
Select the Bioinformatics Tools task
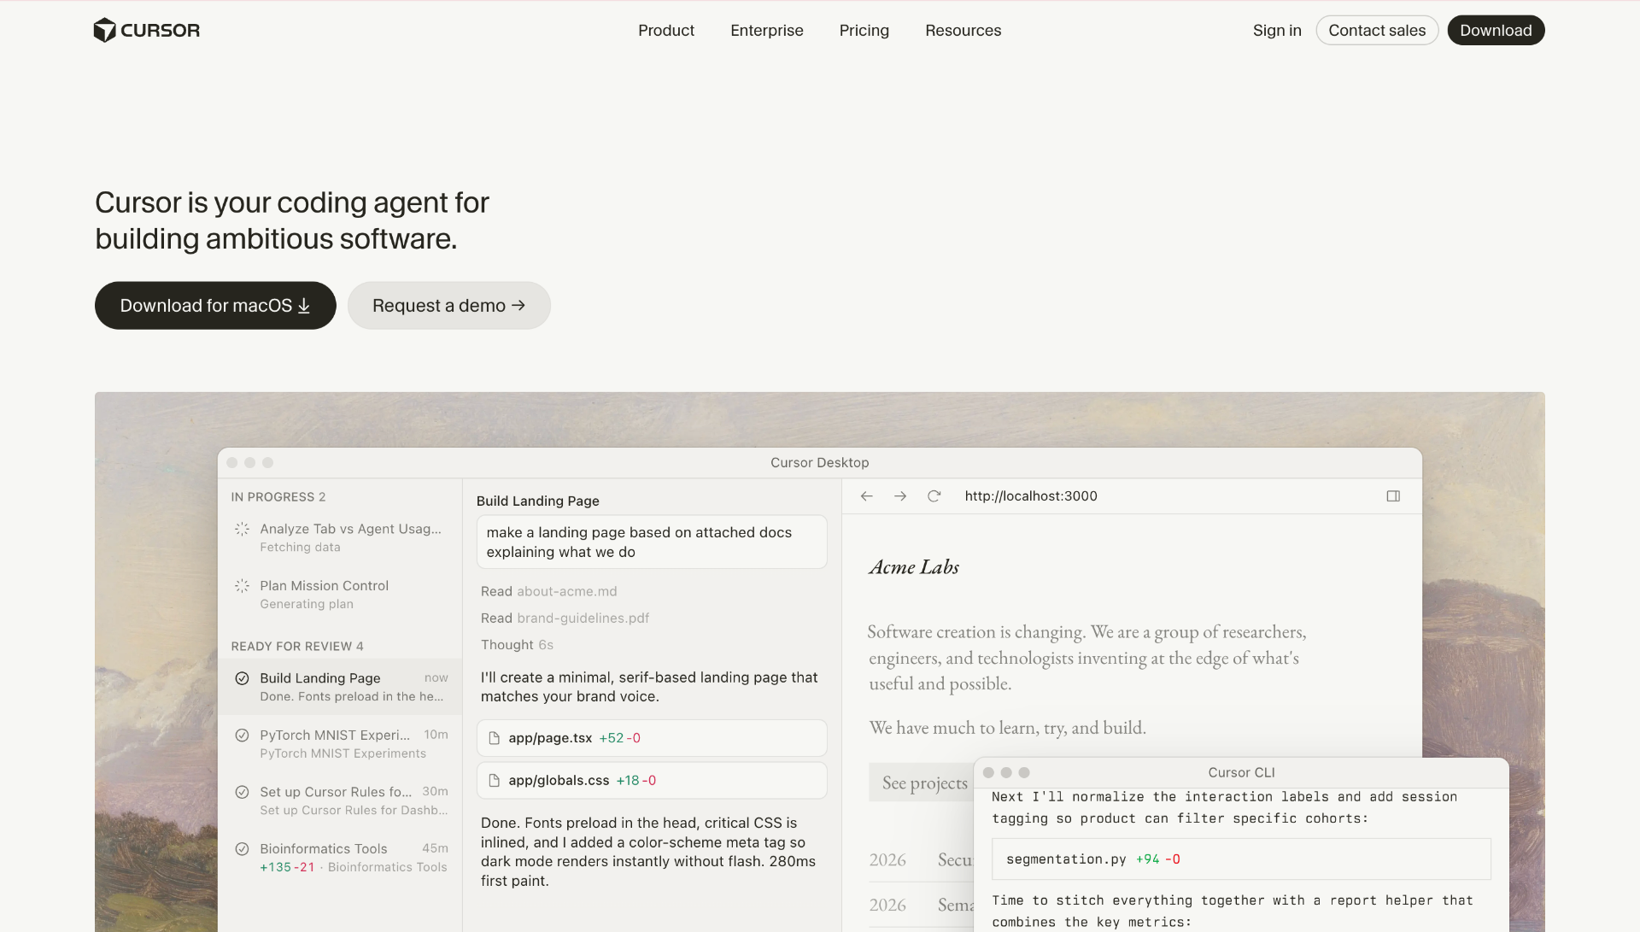pyautogui.click(x=340, y=857)
